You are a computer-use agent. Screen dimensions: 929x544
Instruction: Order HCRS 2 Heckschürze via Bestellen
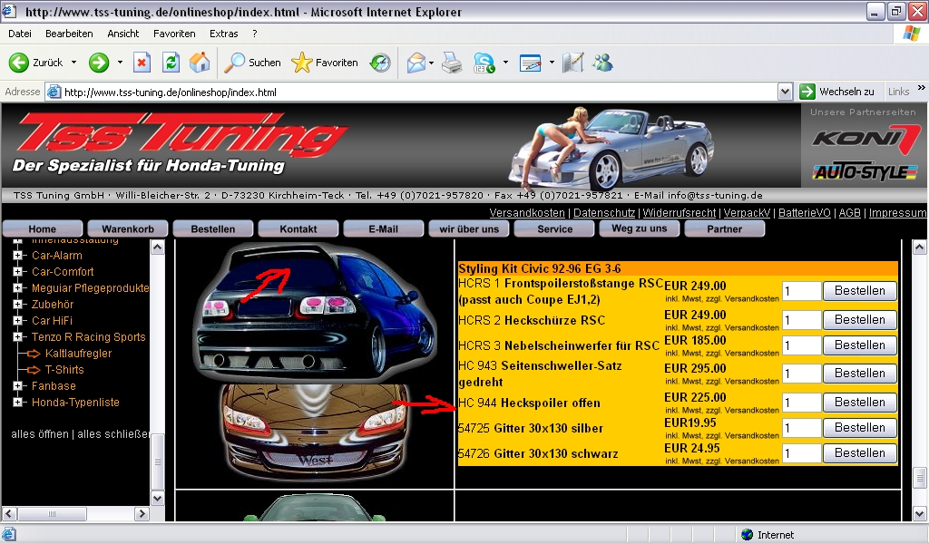tap(860, 320)
